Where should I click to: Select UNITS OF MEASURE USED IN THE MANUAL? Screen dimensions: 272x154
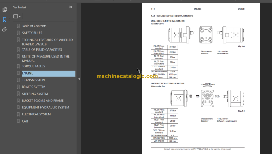pos(46,59)
